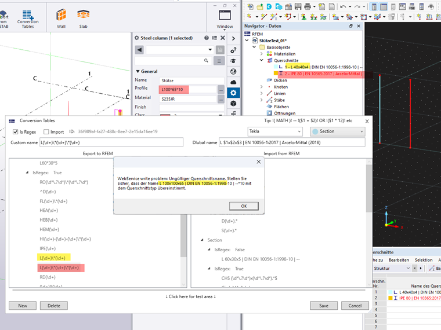Select IPE(\d+) in export list
This screenshot has width=441, height=330.
(48, 248)
